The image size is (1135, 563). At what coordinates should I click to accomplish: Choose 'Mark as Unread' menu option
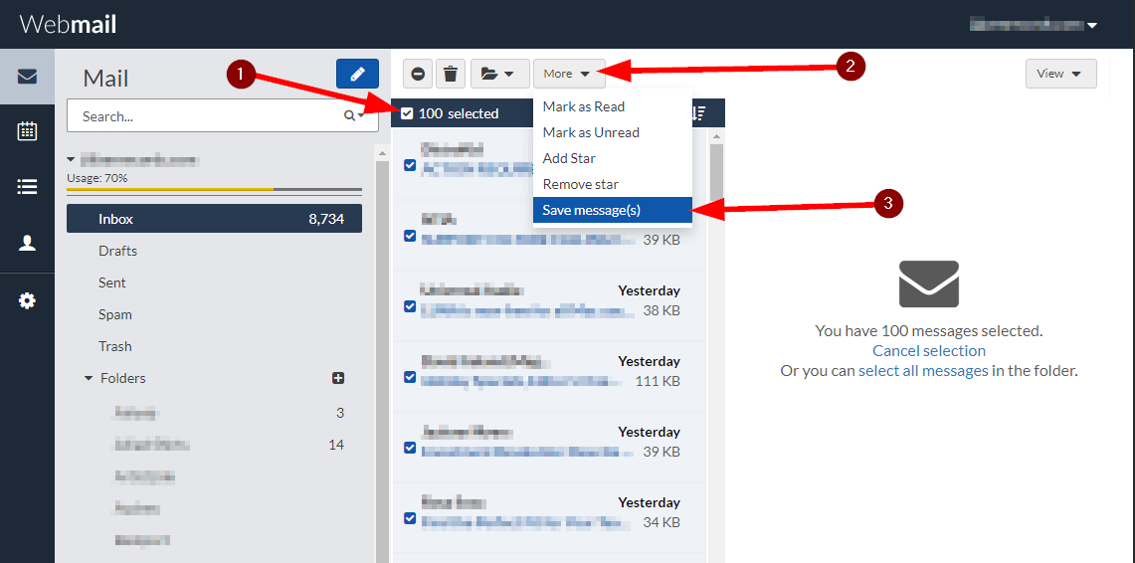(x=591, y=132)
